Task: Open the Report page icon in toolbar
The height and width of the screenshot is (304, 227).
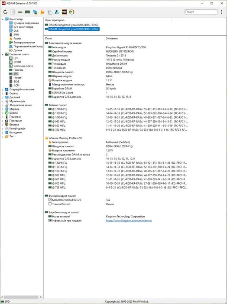Action: tap(13, 12)
